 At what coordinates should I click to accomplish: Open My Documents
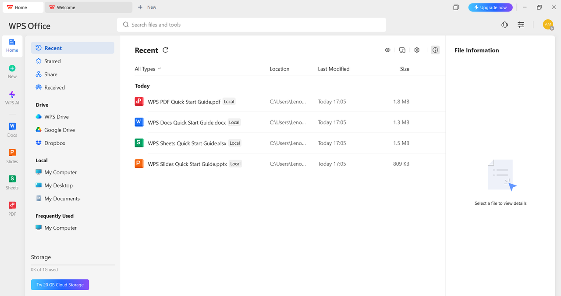[72, 199]
